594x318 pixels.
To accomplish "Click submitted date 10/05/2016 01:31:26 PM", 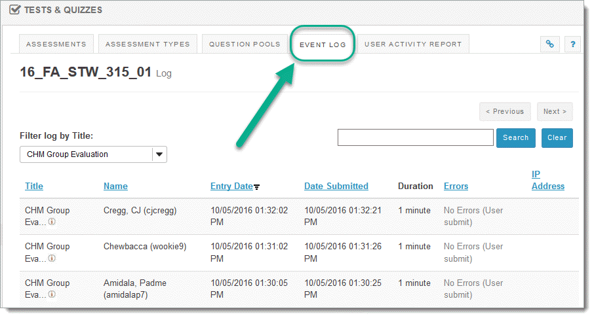I will [x=343, y=252].
